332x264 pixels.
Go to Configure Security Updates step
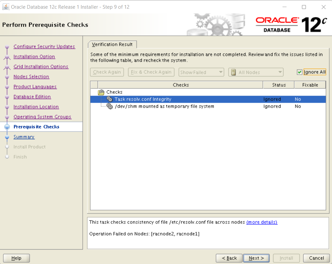tap(44, 47)
